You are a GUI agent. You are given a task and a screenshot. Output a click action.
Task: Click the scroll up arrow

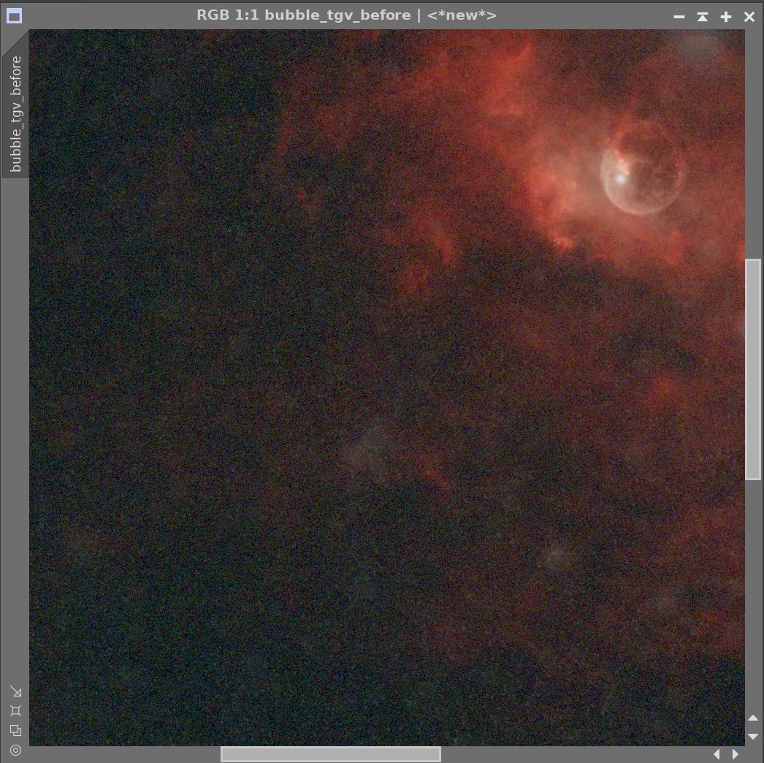[753, 718]
